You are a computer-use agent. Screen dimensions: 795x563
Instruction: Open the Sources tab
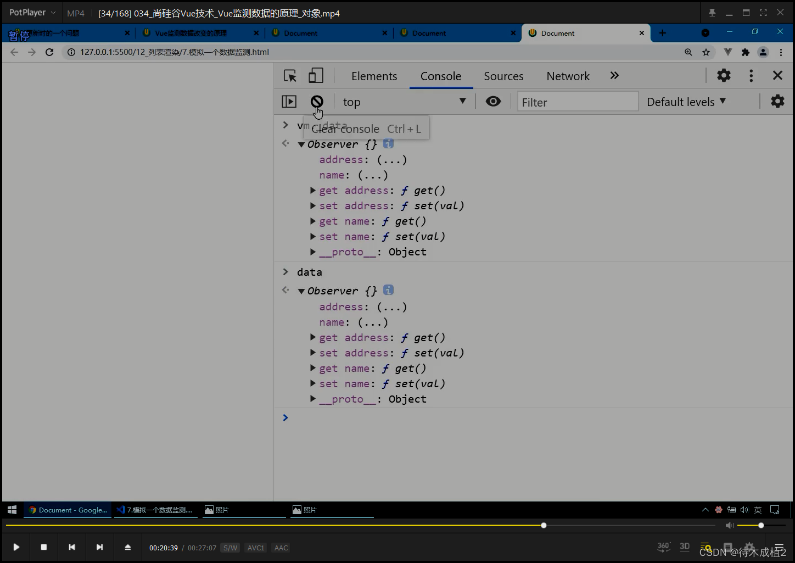pyautogui.click(x=503, y=76)
